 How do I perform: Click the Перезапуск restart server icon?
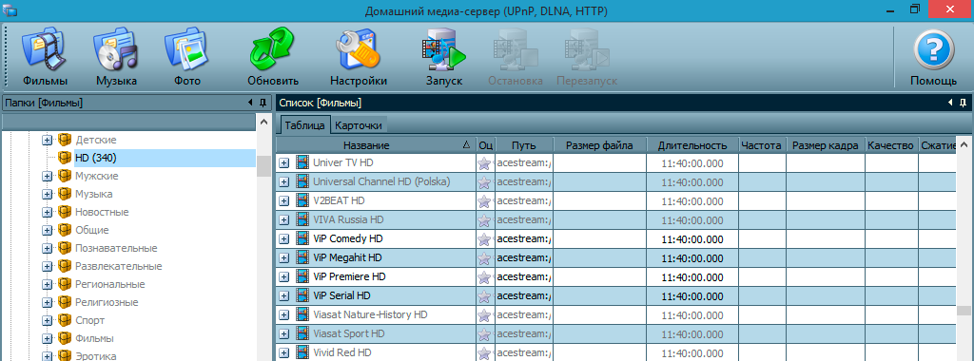coord(587,48)
